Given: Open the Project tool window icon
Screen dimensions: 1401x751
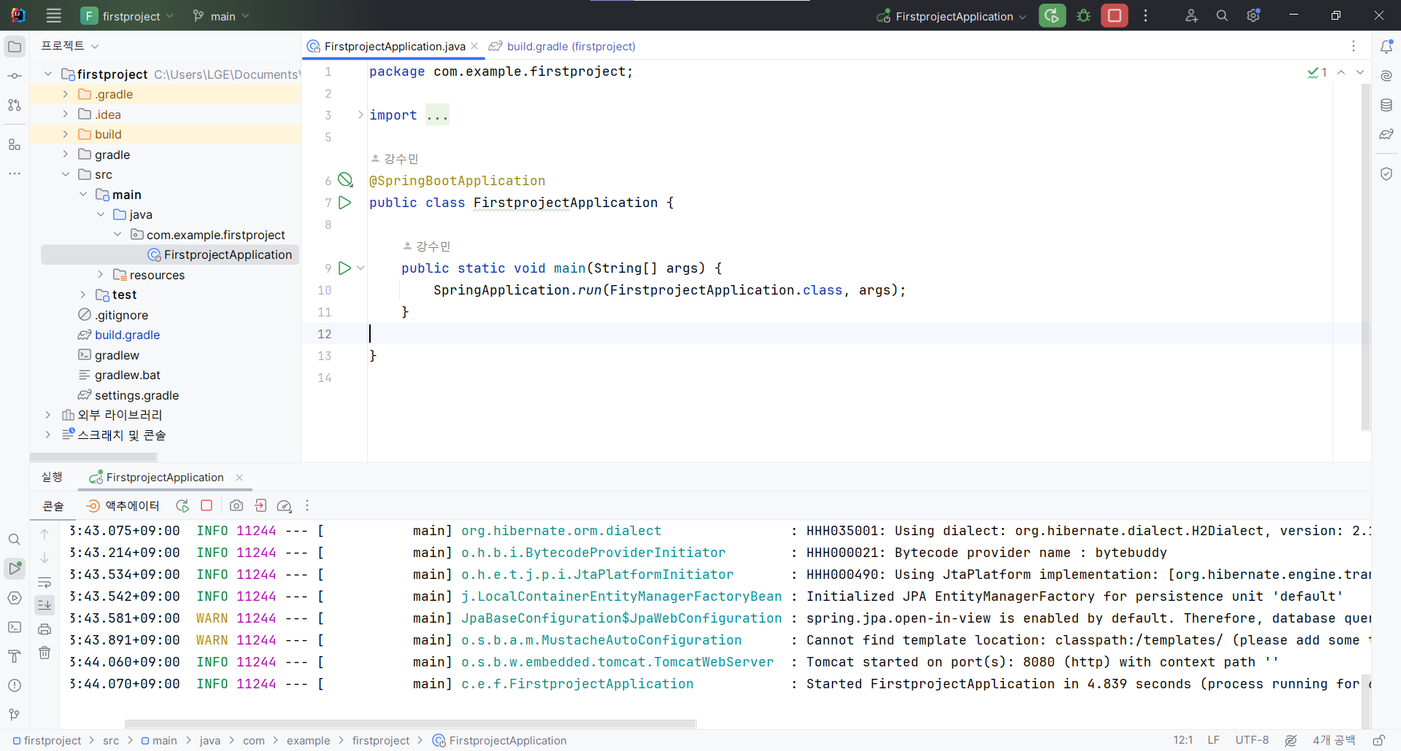Looking at the screenshot, I should click(15, 47).
